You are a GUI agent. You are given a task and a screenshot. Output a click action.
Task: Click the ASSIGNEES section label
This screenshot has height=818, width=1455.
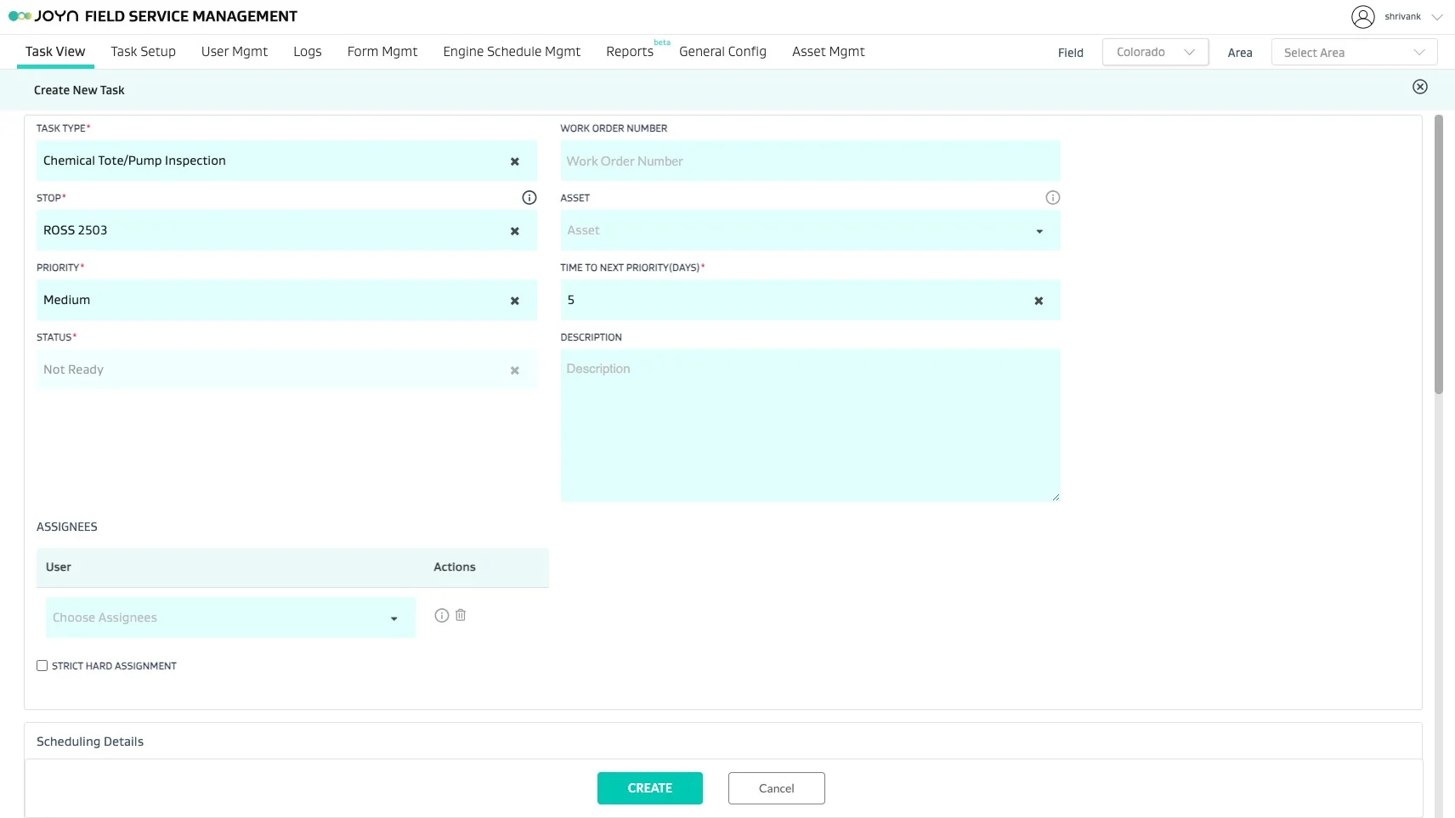(67, 527)
